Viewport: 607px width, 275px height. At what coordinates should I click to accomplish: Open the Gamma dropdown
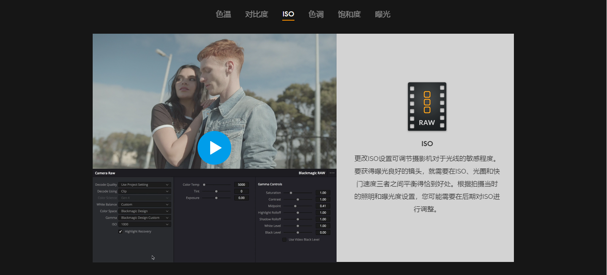pyautogui.click(x=144, y=218)
